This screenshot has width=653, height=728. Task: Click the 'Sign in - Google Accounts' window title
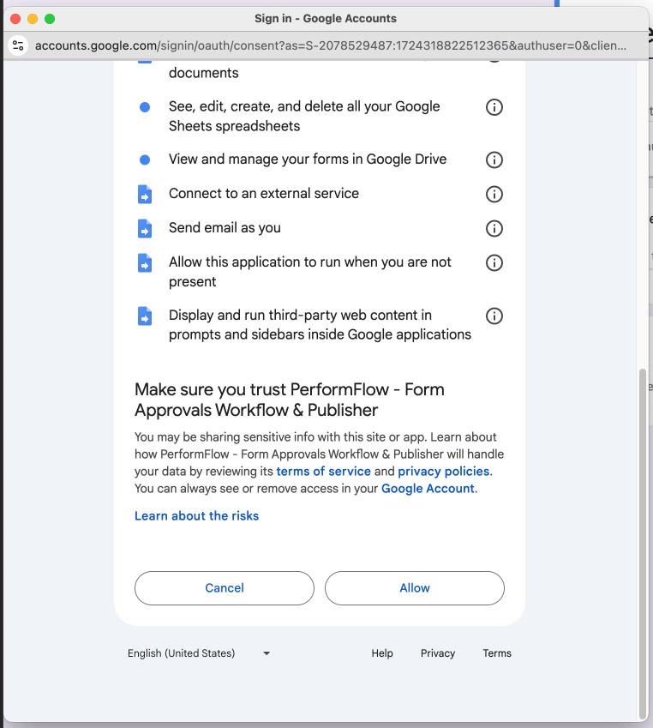pos(326,19)
